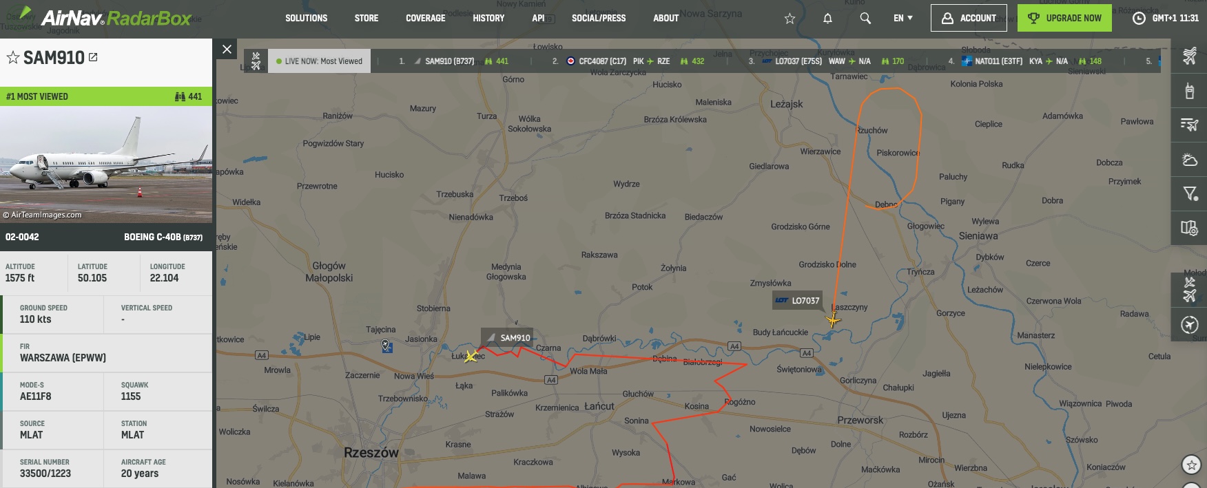Screen dimensions: 1207x488
Task: Click the Canadian roundel icon beside CFC4087
Action: pos(570,61)
